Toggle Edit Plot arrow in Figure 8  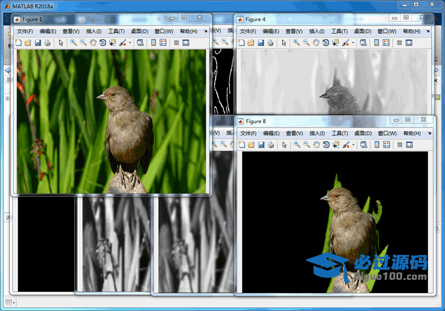click(x=284, y=145)
